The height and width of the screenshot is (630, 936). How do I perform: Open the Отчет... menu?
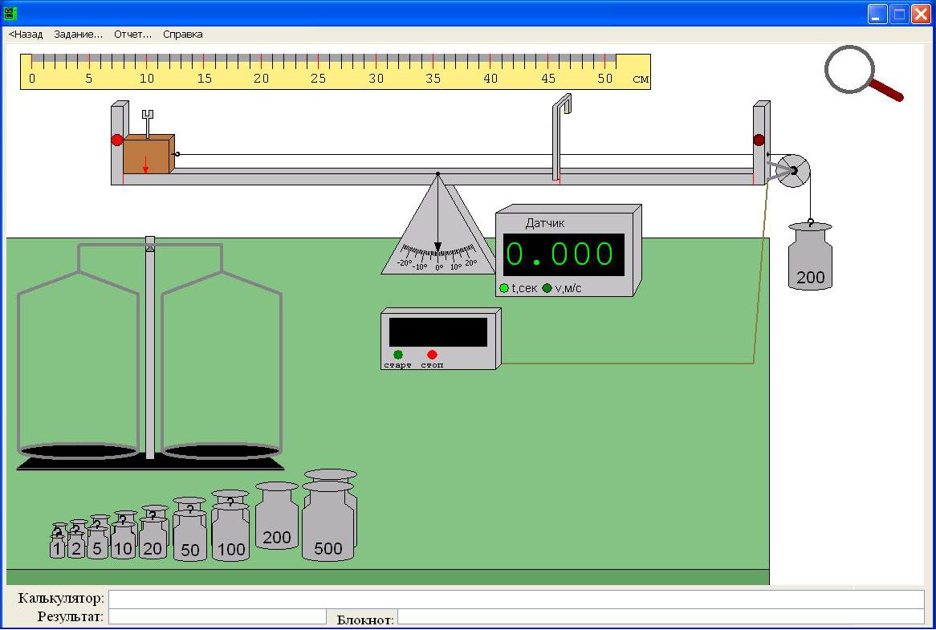point(132,35)
